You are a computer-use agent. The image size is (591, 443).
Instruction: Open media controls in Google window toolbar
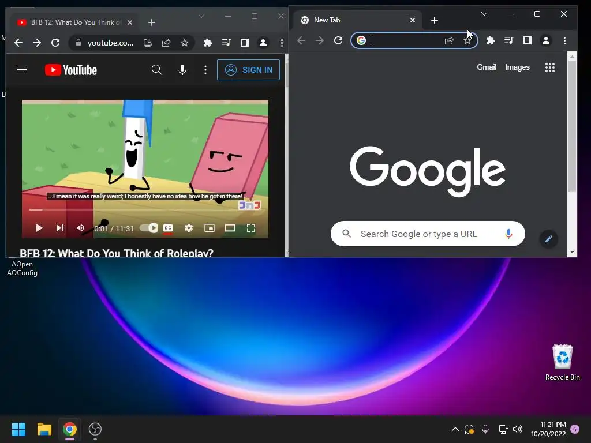[x=509, y=40]
